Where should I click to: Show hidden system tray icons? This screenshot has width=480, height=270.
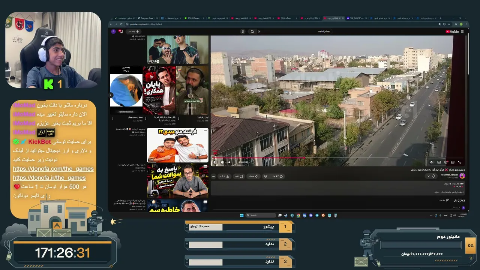pyautogui.click(x=431, y=215)
